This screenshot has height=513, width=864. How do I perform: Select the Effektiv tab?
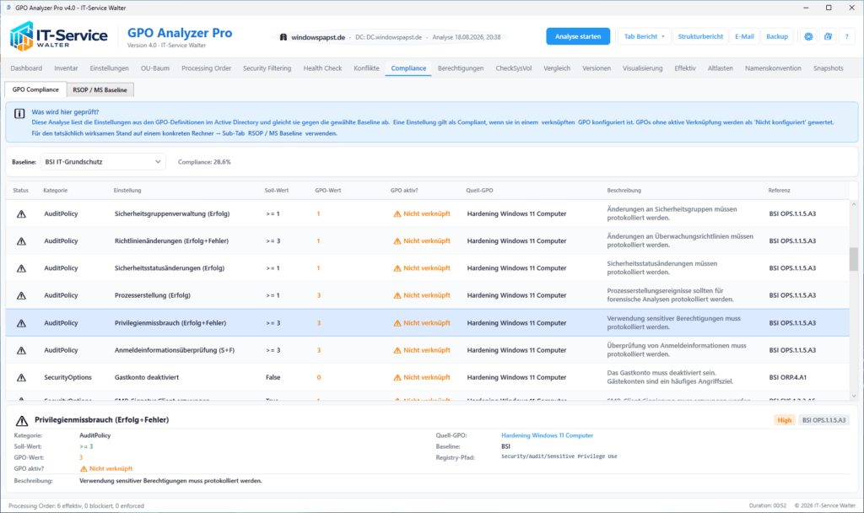coord(685,68)
